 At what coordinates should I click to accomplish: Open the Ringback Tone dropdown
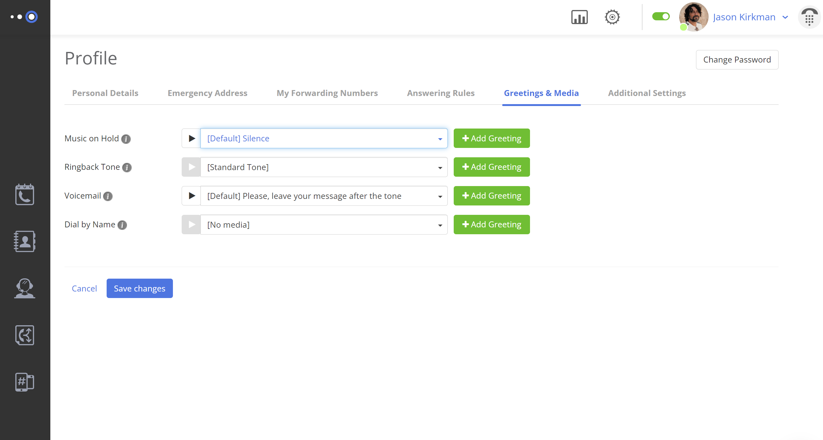point(324,167)
